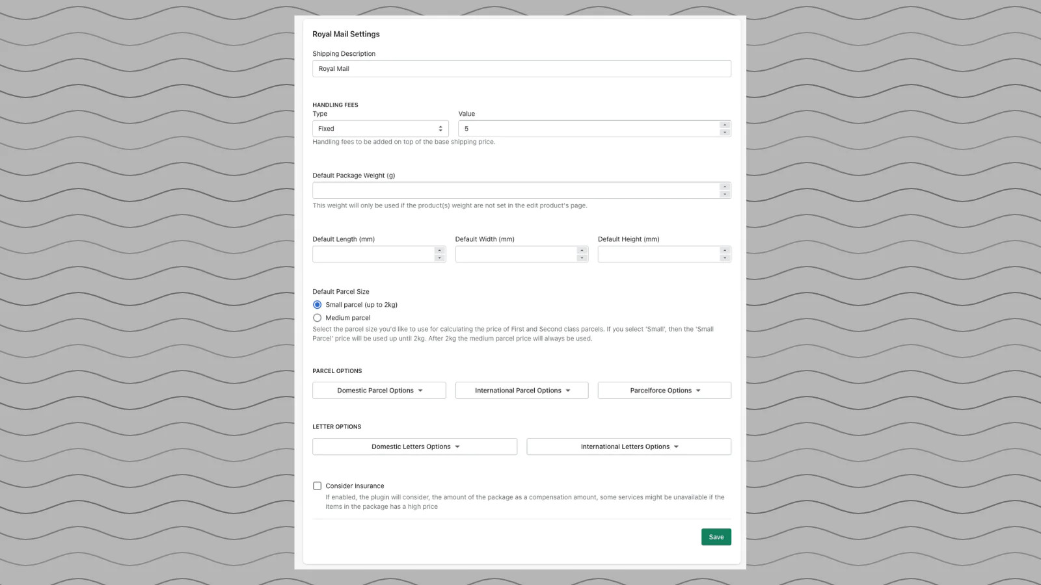The image size is (1041, 585).
Task: Decrease Default Width with down arrow
Action: pyautogui.click(x=582, y=258)
